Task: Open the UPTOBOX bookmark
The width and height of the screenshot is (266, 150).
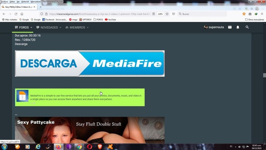Action: click(85, 20)
